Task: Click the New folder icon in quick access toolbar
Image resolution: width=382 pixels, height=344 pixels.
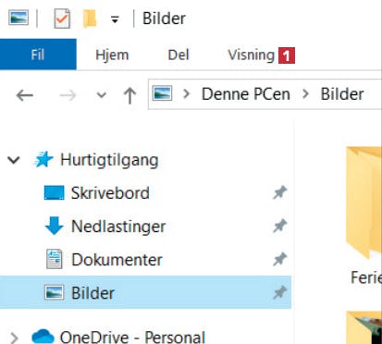Action: (90, 18)
